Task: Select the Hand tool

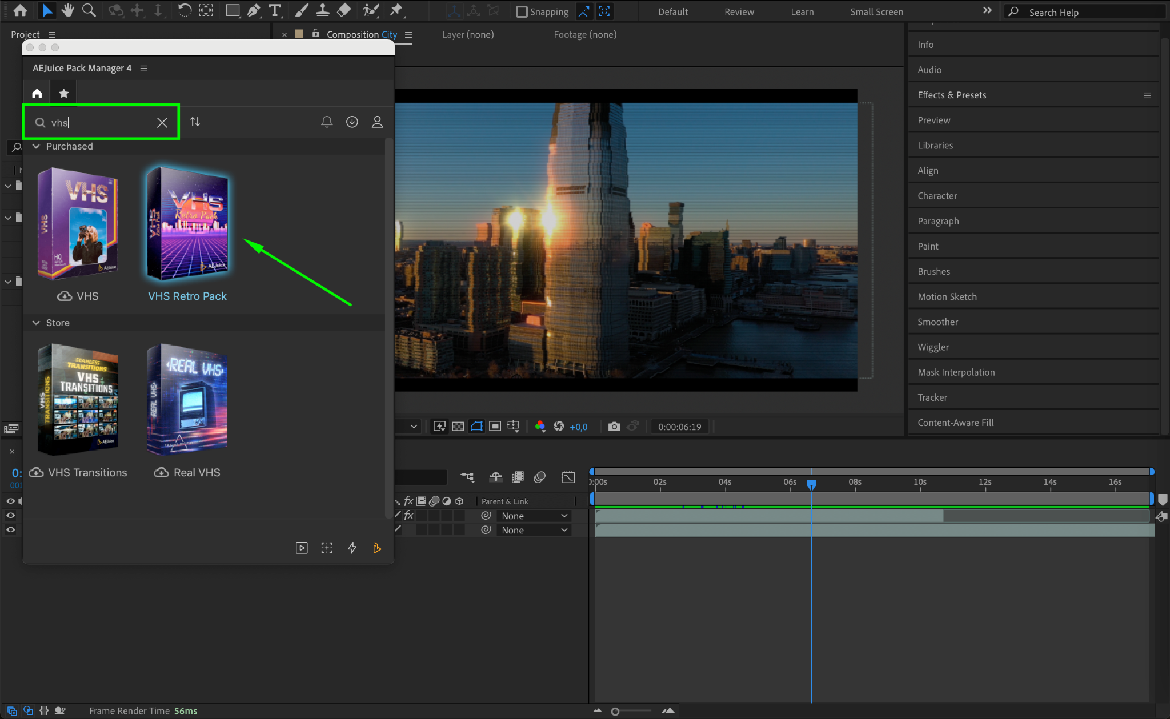Action: tap(68, 10)
